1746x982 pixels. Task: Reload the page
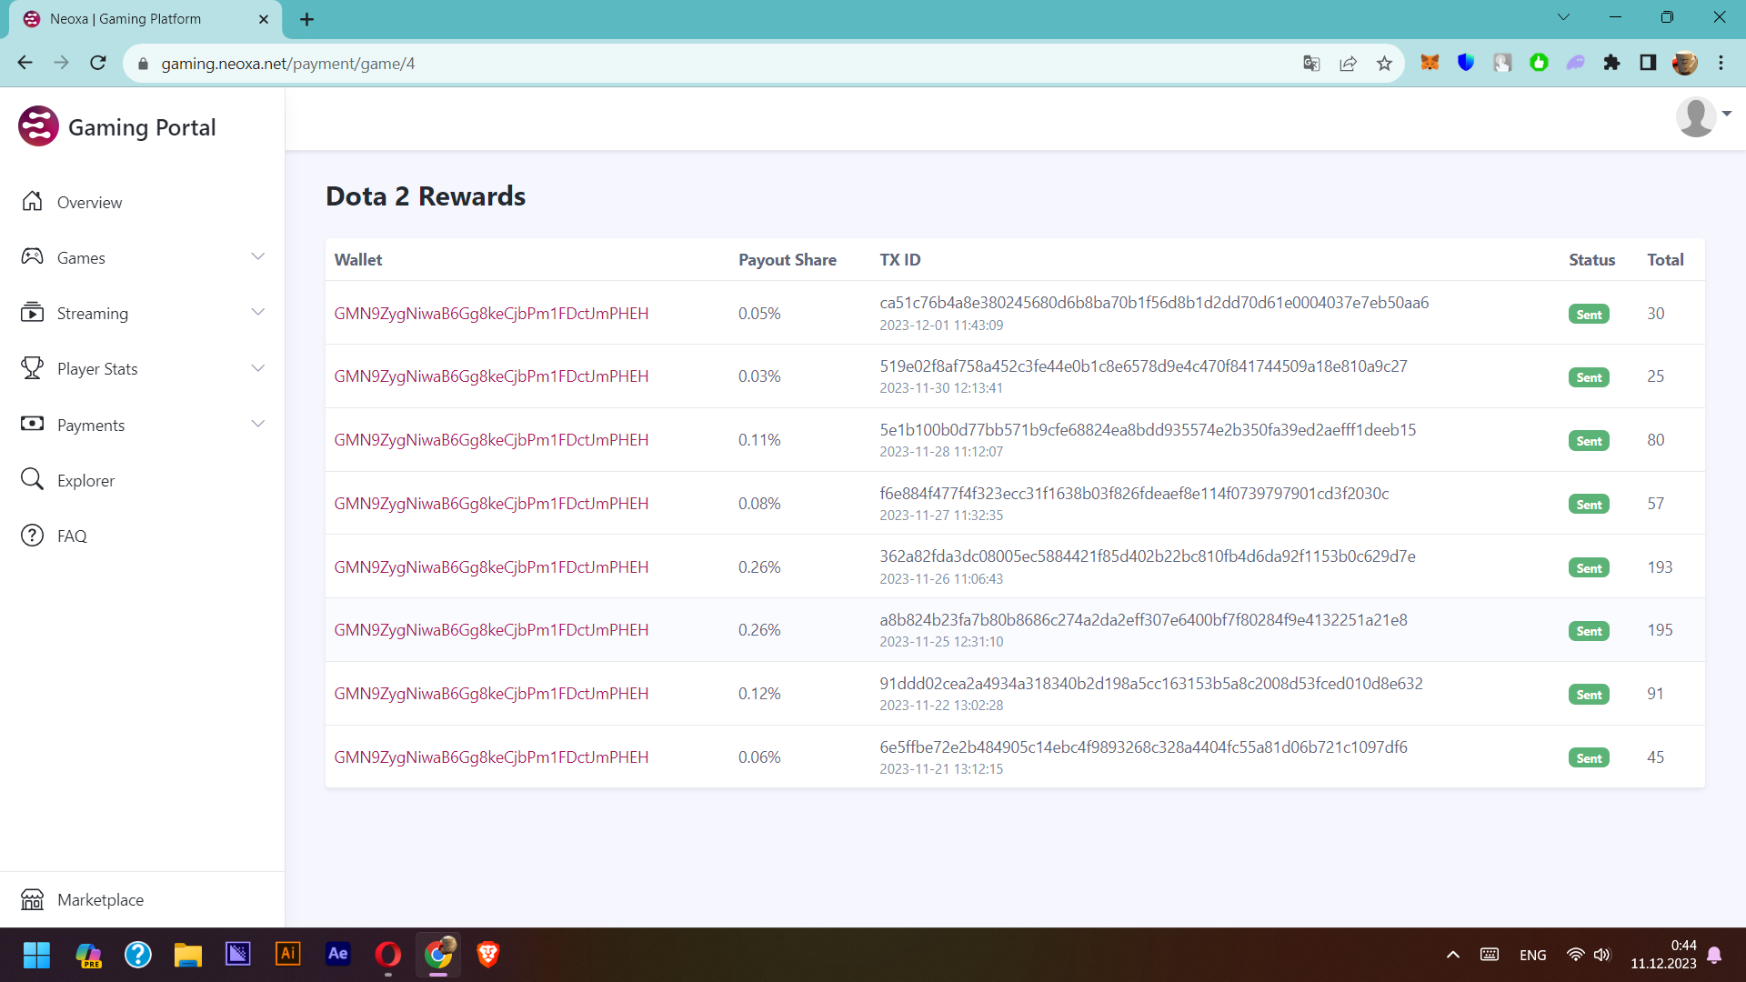click(98, 63)
